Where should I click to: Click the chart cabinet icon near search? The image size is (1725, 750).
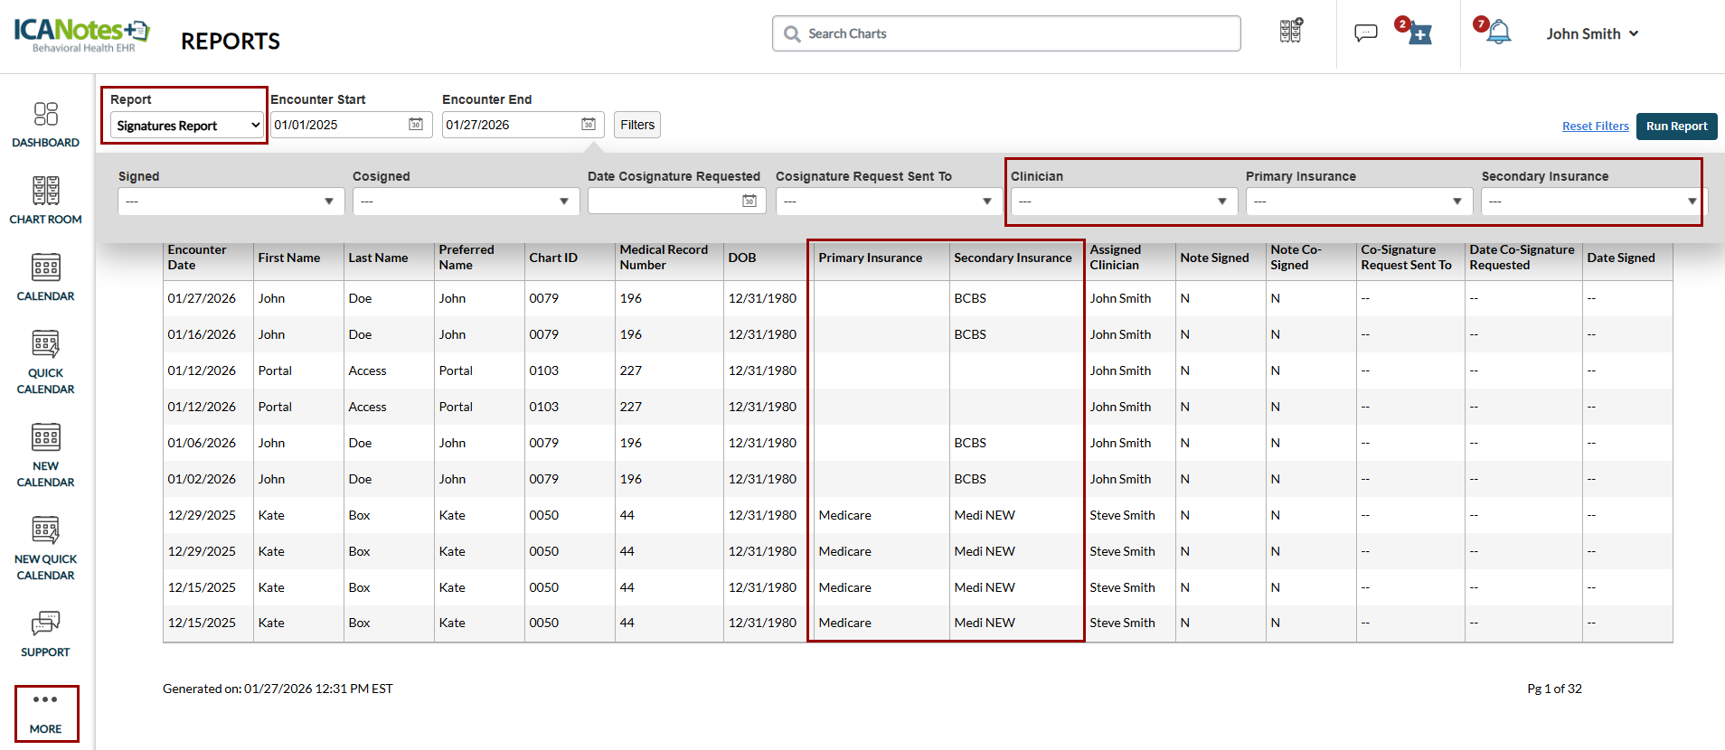[x=1290, y=32]
